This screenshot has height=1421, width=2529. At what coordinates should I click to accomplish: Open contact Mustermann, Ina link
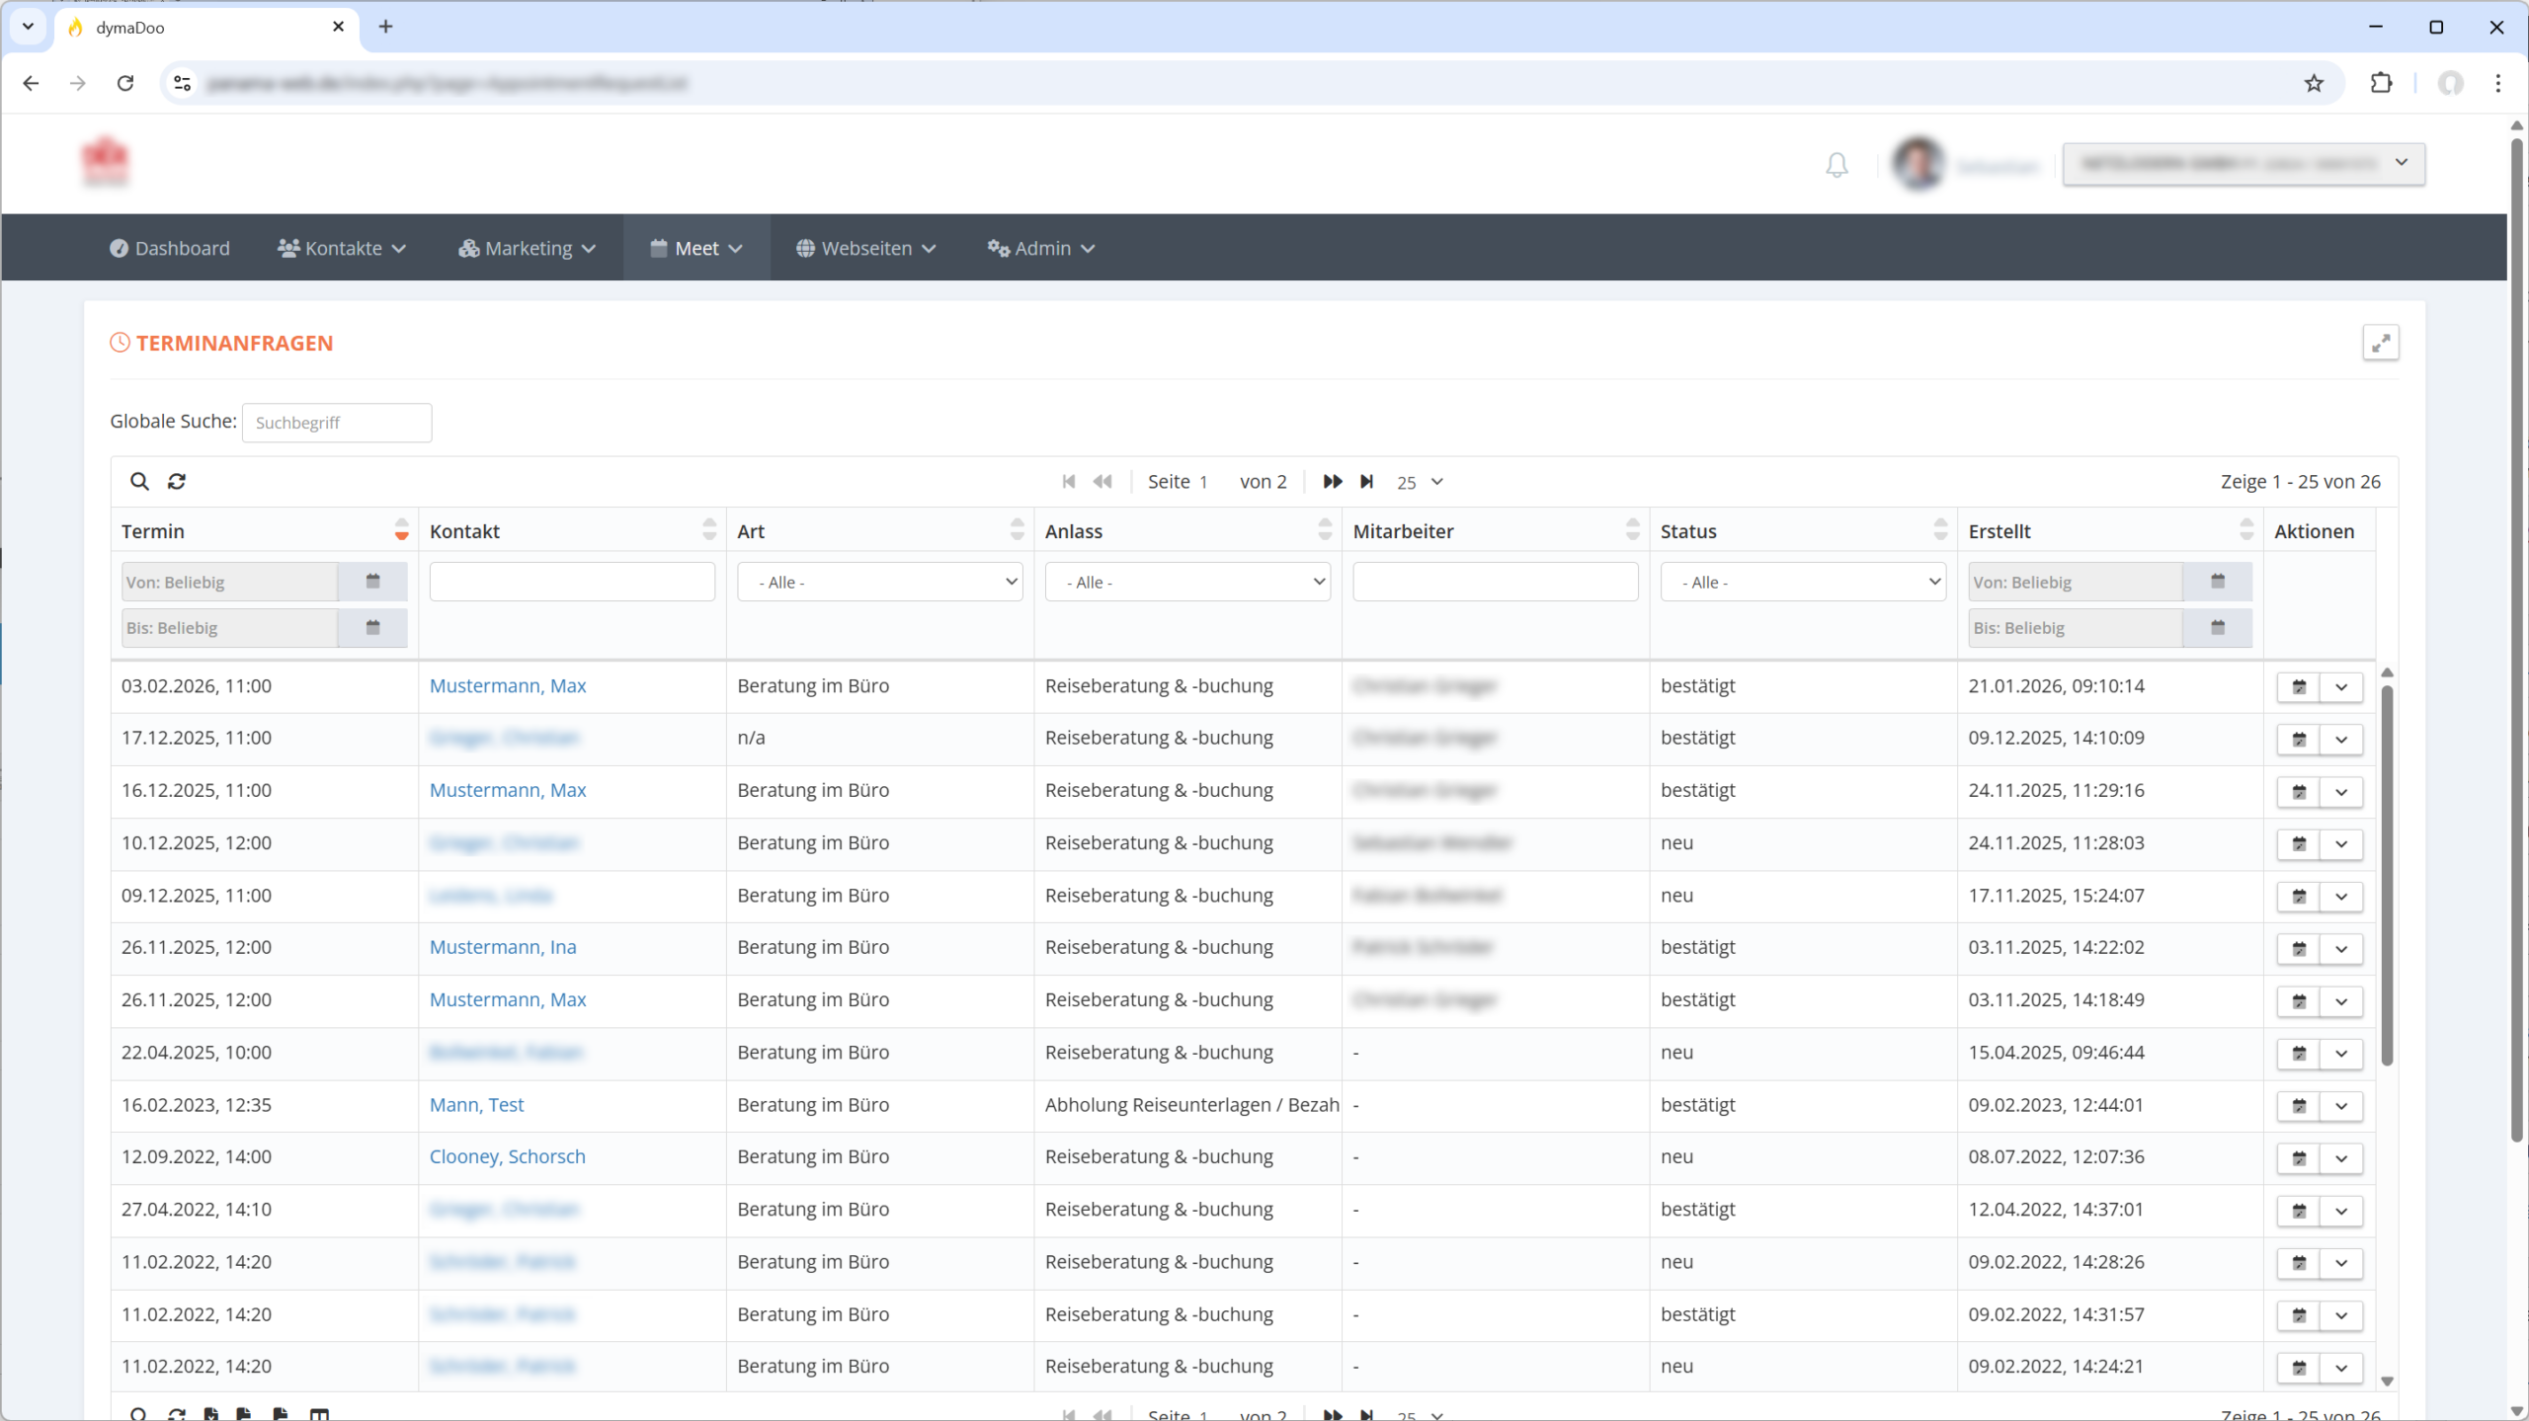[503, 947]
